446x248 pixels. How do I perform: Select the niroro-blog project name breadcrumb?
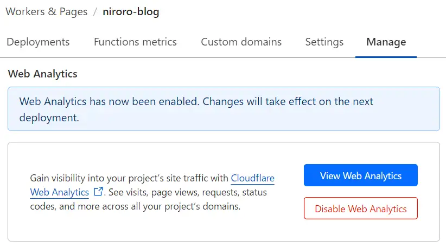coord(131,12)
